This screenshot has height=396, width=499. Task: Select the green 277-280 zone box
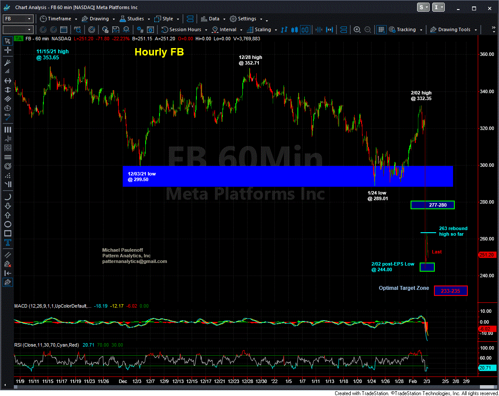click(433, 205)
